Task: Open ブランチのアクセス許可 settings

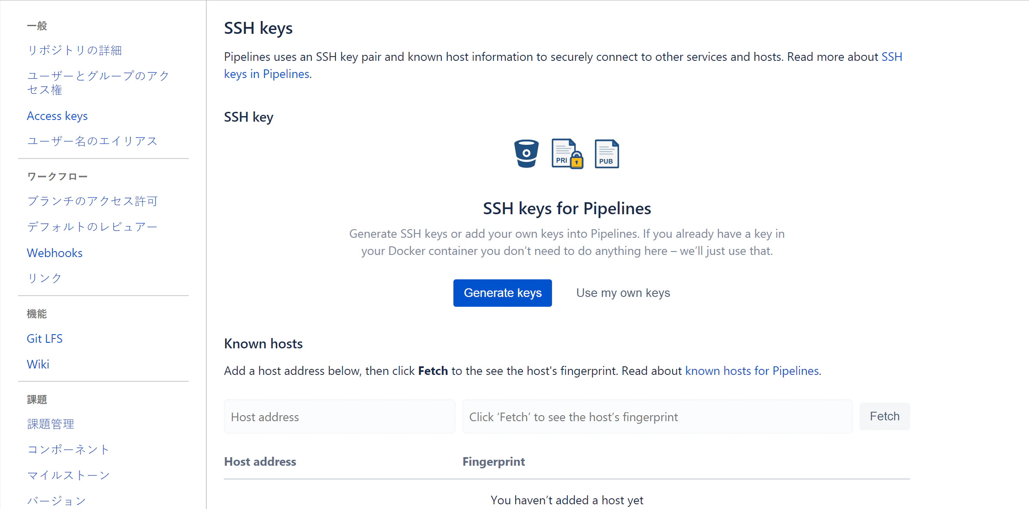Action: coord(92,201)
